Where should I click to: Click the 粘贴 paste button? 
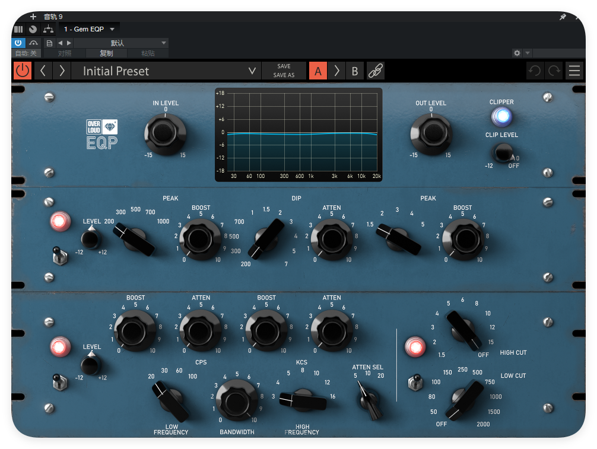coord(148,53)
